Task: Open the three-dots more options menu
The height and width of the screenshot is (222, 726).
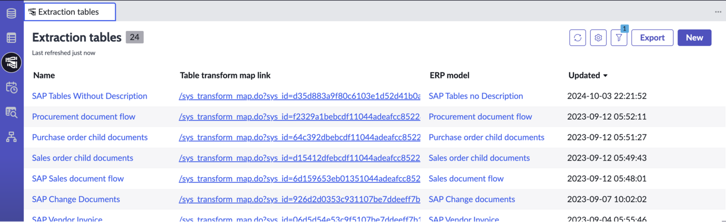Action: click(x=718, y=12)
